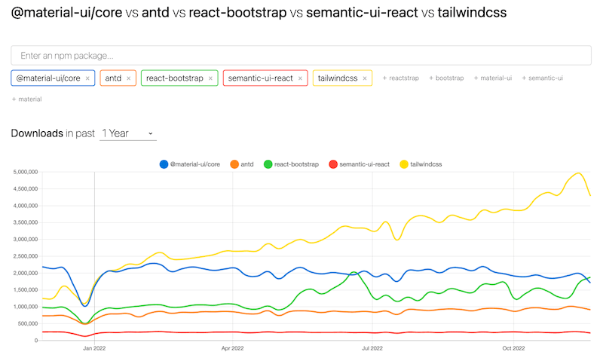Image resolution: width=603 pixels, height=361 pixels.
Task: Add the suggested material package
Action: [26, 99]
